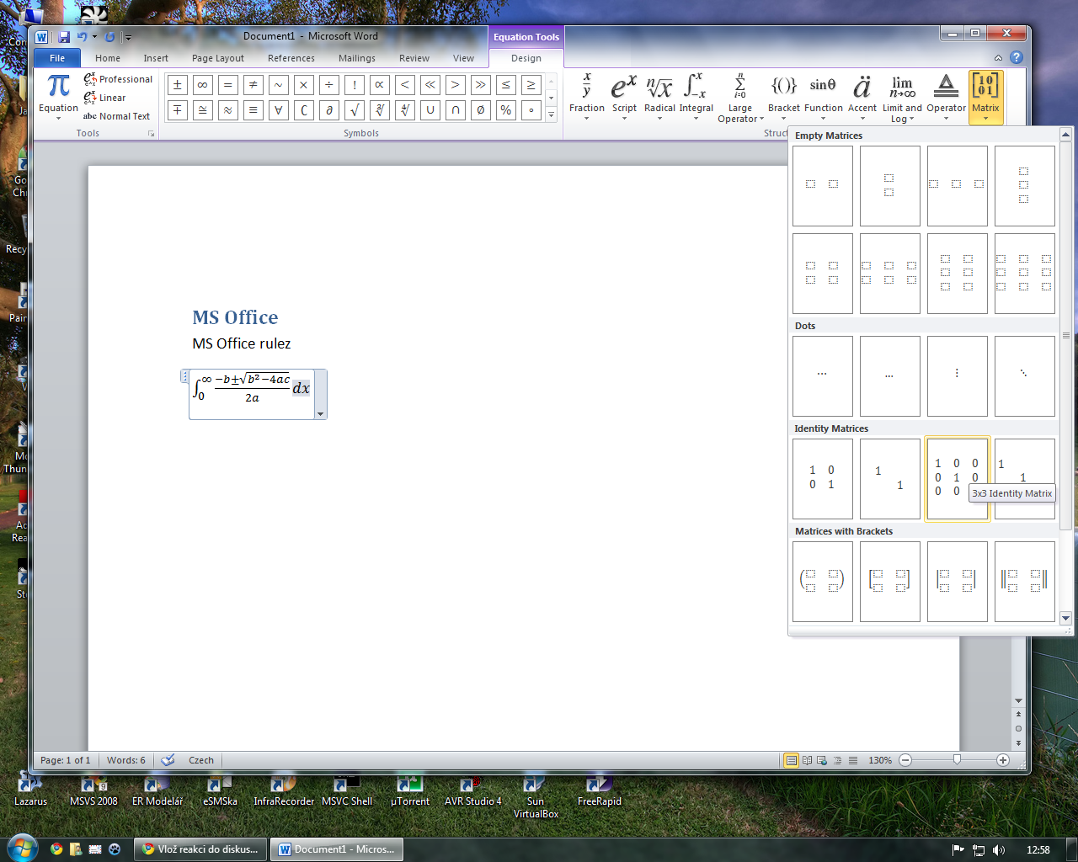
Task: Insert the intersection symbol
Action: 456,110
